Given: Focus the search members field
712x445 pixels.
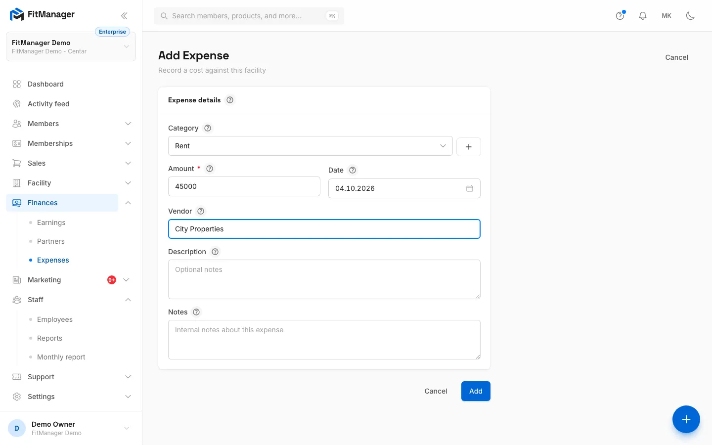Looking at the screenshot, I should [x=249, y=16].
